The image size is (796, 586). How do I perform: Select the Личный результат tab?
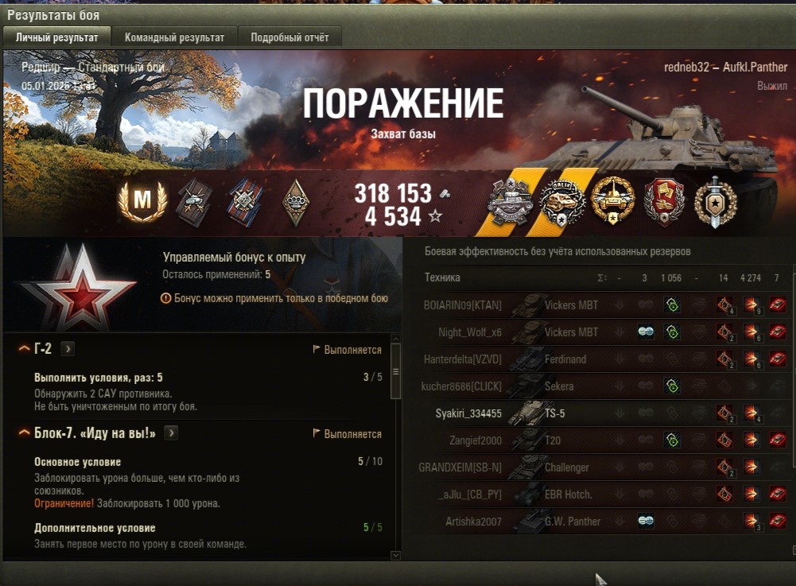(x=57, y=37)
